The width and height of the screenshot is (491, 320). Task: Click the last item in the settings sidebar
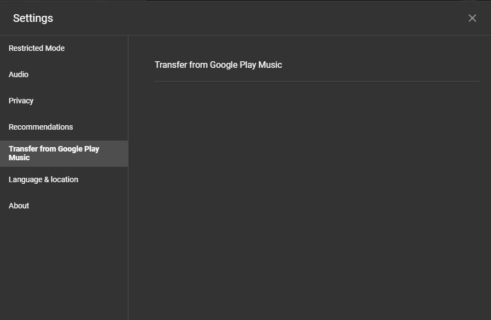pos(19,206)
